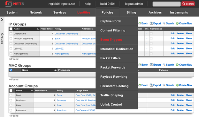
Task: Open the MAC Groups Search magnifier icon
Action: [x=164, y=65]
